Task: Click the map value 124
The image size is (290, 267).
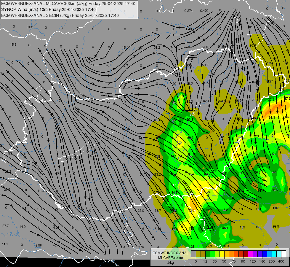Action: pos(208,192)
